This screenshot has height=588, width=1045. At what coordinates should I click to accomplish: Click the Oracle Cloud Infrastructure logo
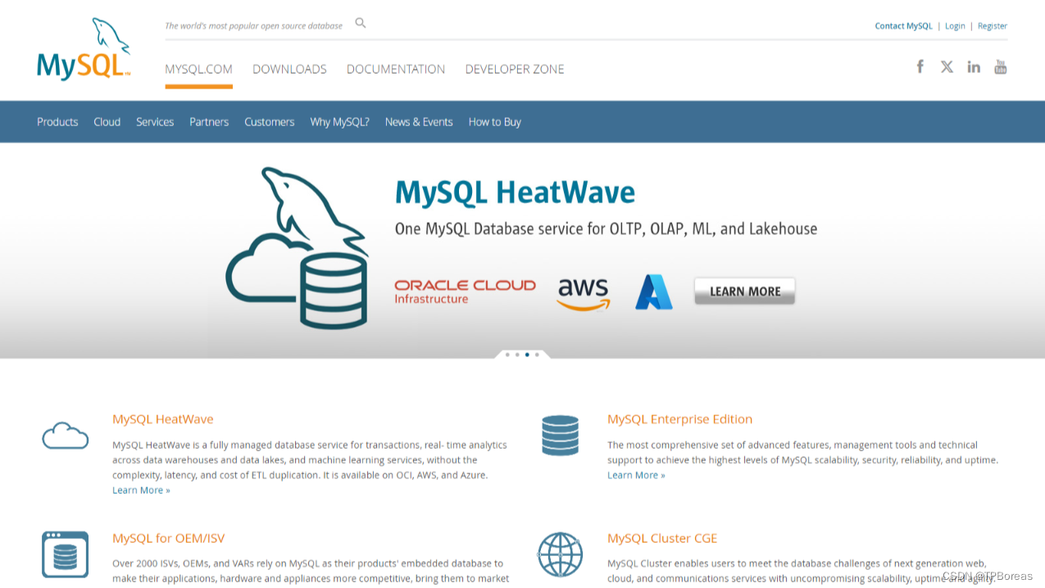465,292
